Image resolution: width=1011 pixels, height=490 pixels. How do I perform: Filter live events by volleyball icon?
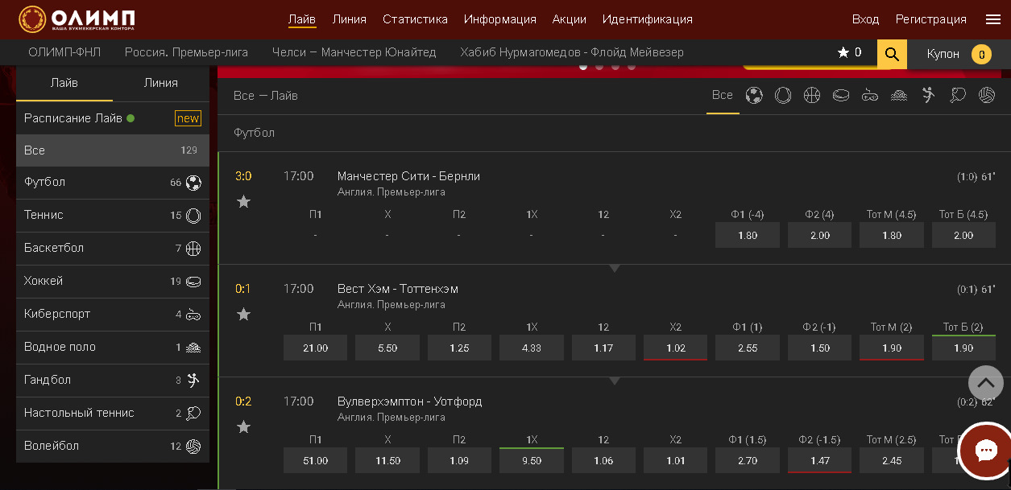tap(987, 96)
